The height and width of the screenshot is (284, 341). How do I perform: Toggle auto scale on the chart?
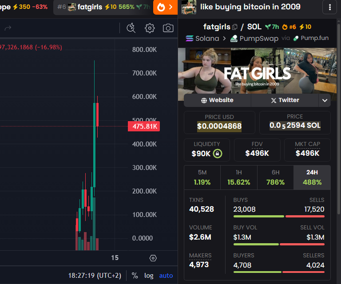point(166,276)
